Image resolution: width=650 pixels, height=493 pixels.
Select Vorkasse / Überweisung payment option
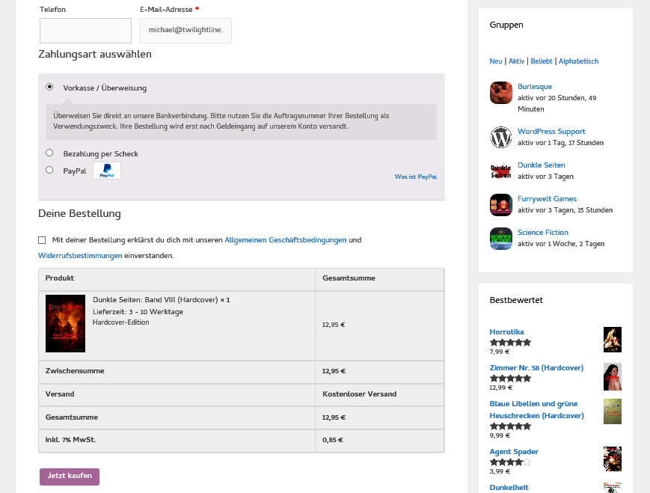(x=49, y=87)
